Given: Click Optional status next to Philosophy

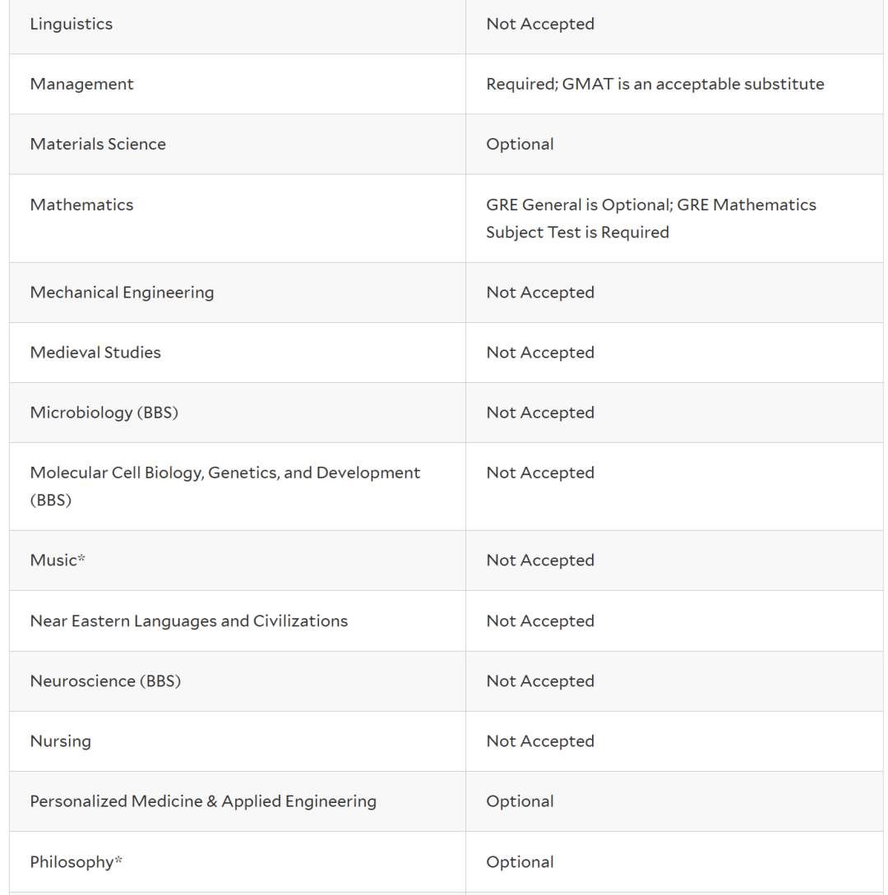Looking at the screenshot, I should (x=520, y=862).
